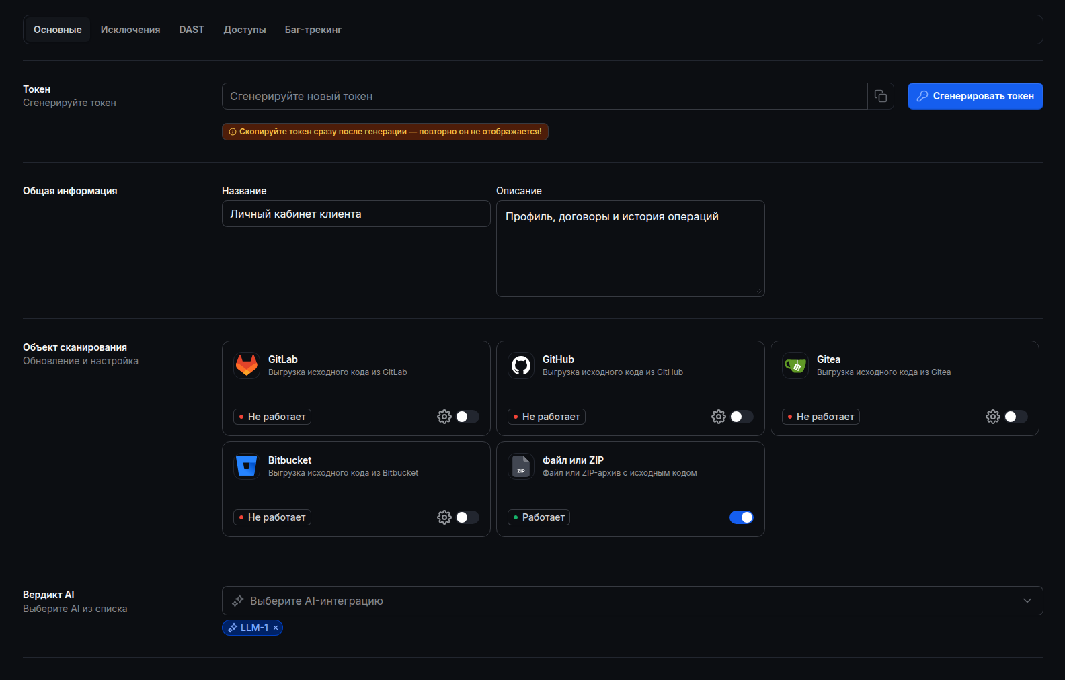Enable the Gitea integration toggle

[1016, 417]
